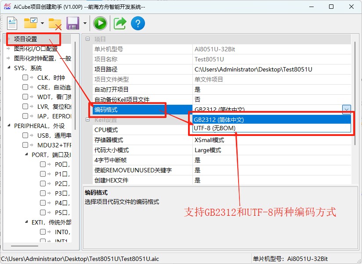Screen dimensions: 362x264
Task: Tick the P4口 checkbox
Action: coord(43,203)
